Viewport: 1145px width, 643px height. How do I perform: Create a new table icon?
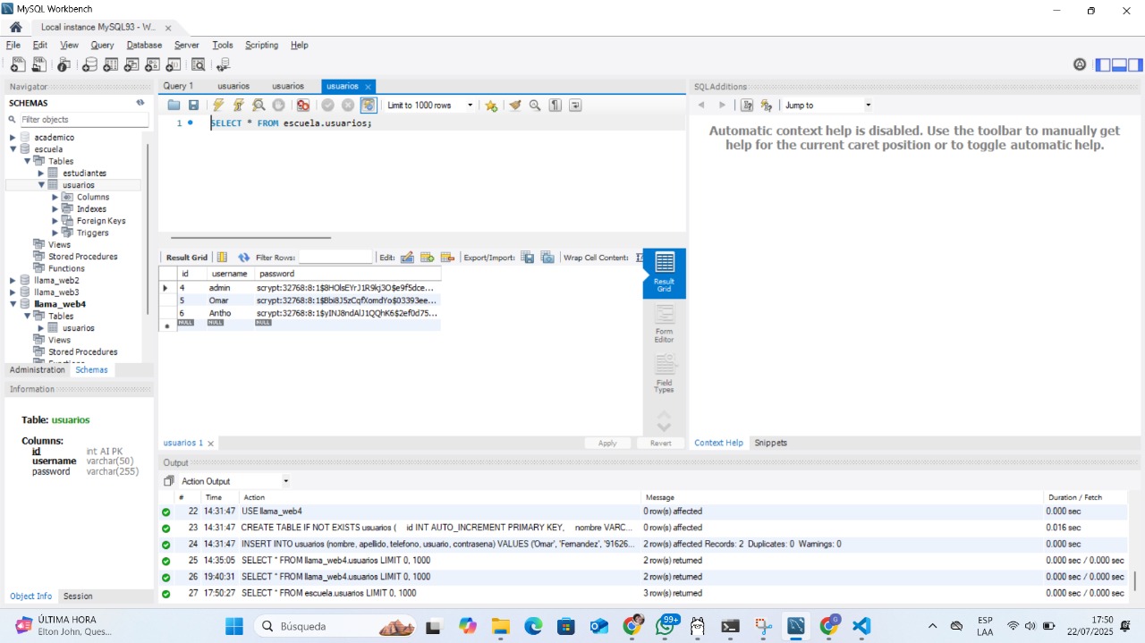click(x=111, y=64)
